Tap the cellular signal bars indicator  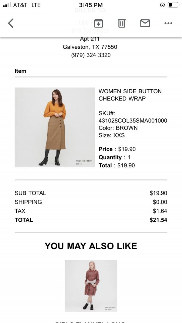coord(7,5)
